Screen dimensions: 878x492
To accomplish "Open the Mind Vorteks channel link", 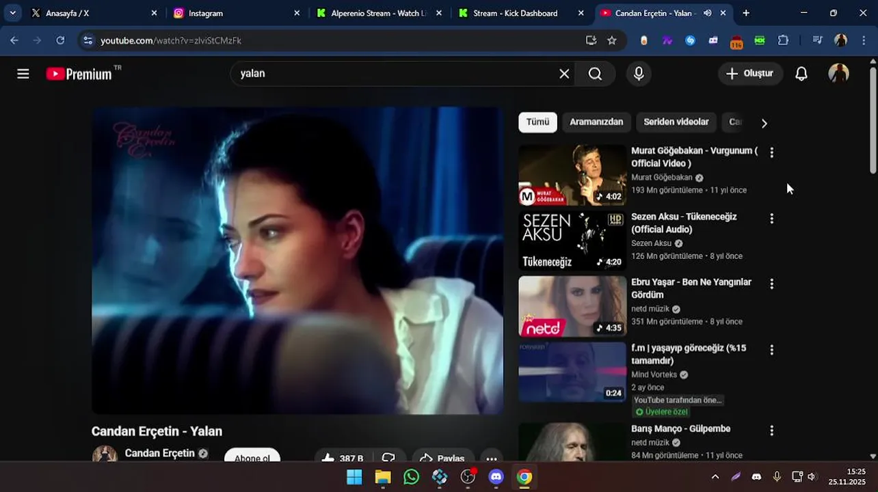I will pyautogui.click(x=654, y=374).
